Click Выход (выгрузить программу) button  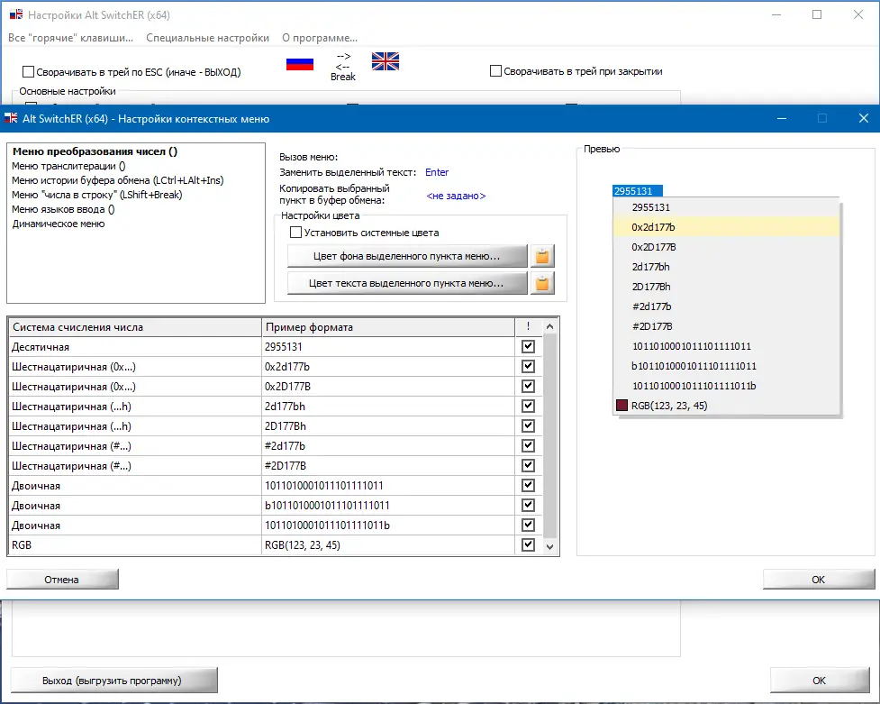click(x=113, y=681)
